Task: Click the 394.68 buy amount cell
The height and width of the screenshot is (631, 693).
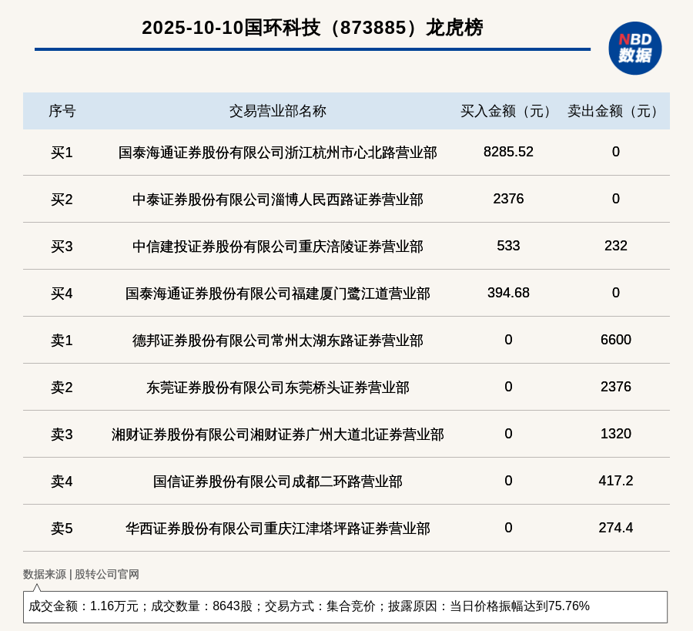Action: [508, 293]
